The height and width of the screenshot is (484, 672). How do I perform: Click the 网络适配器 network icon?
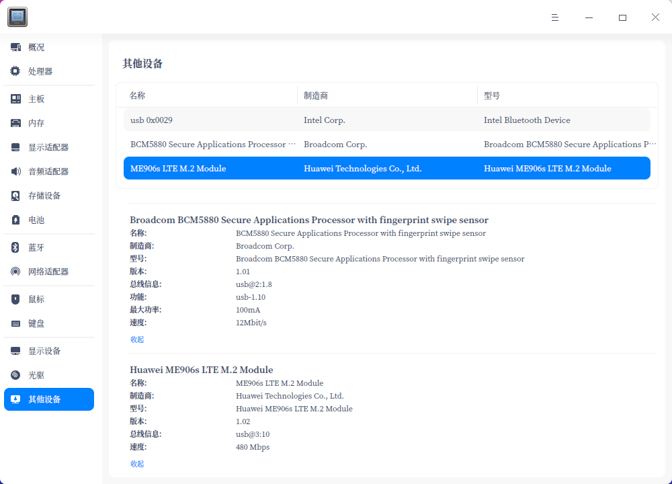[x=15, y=272]
